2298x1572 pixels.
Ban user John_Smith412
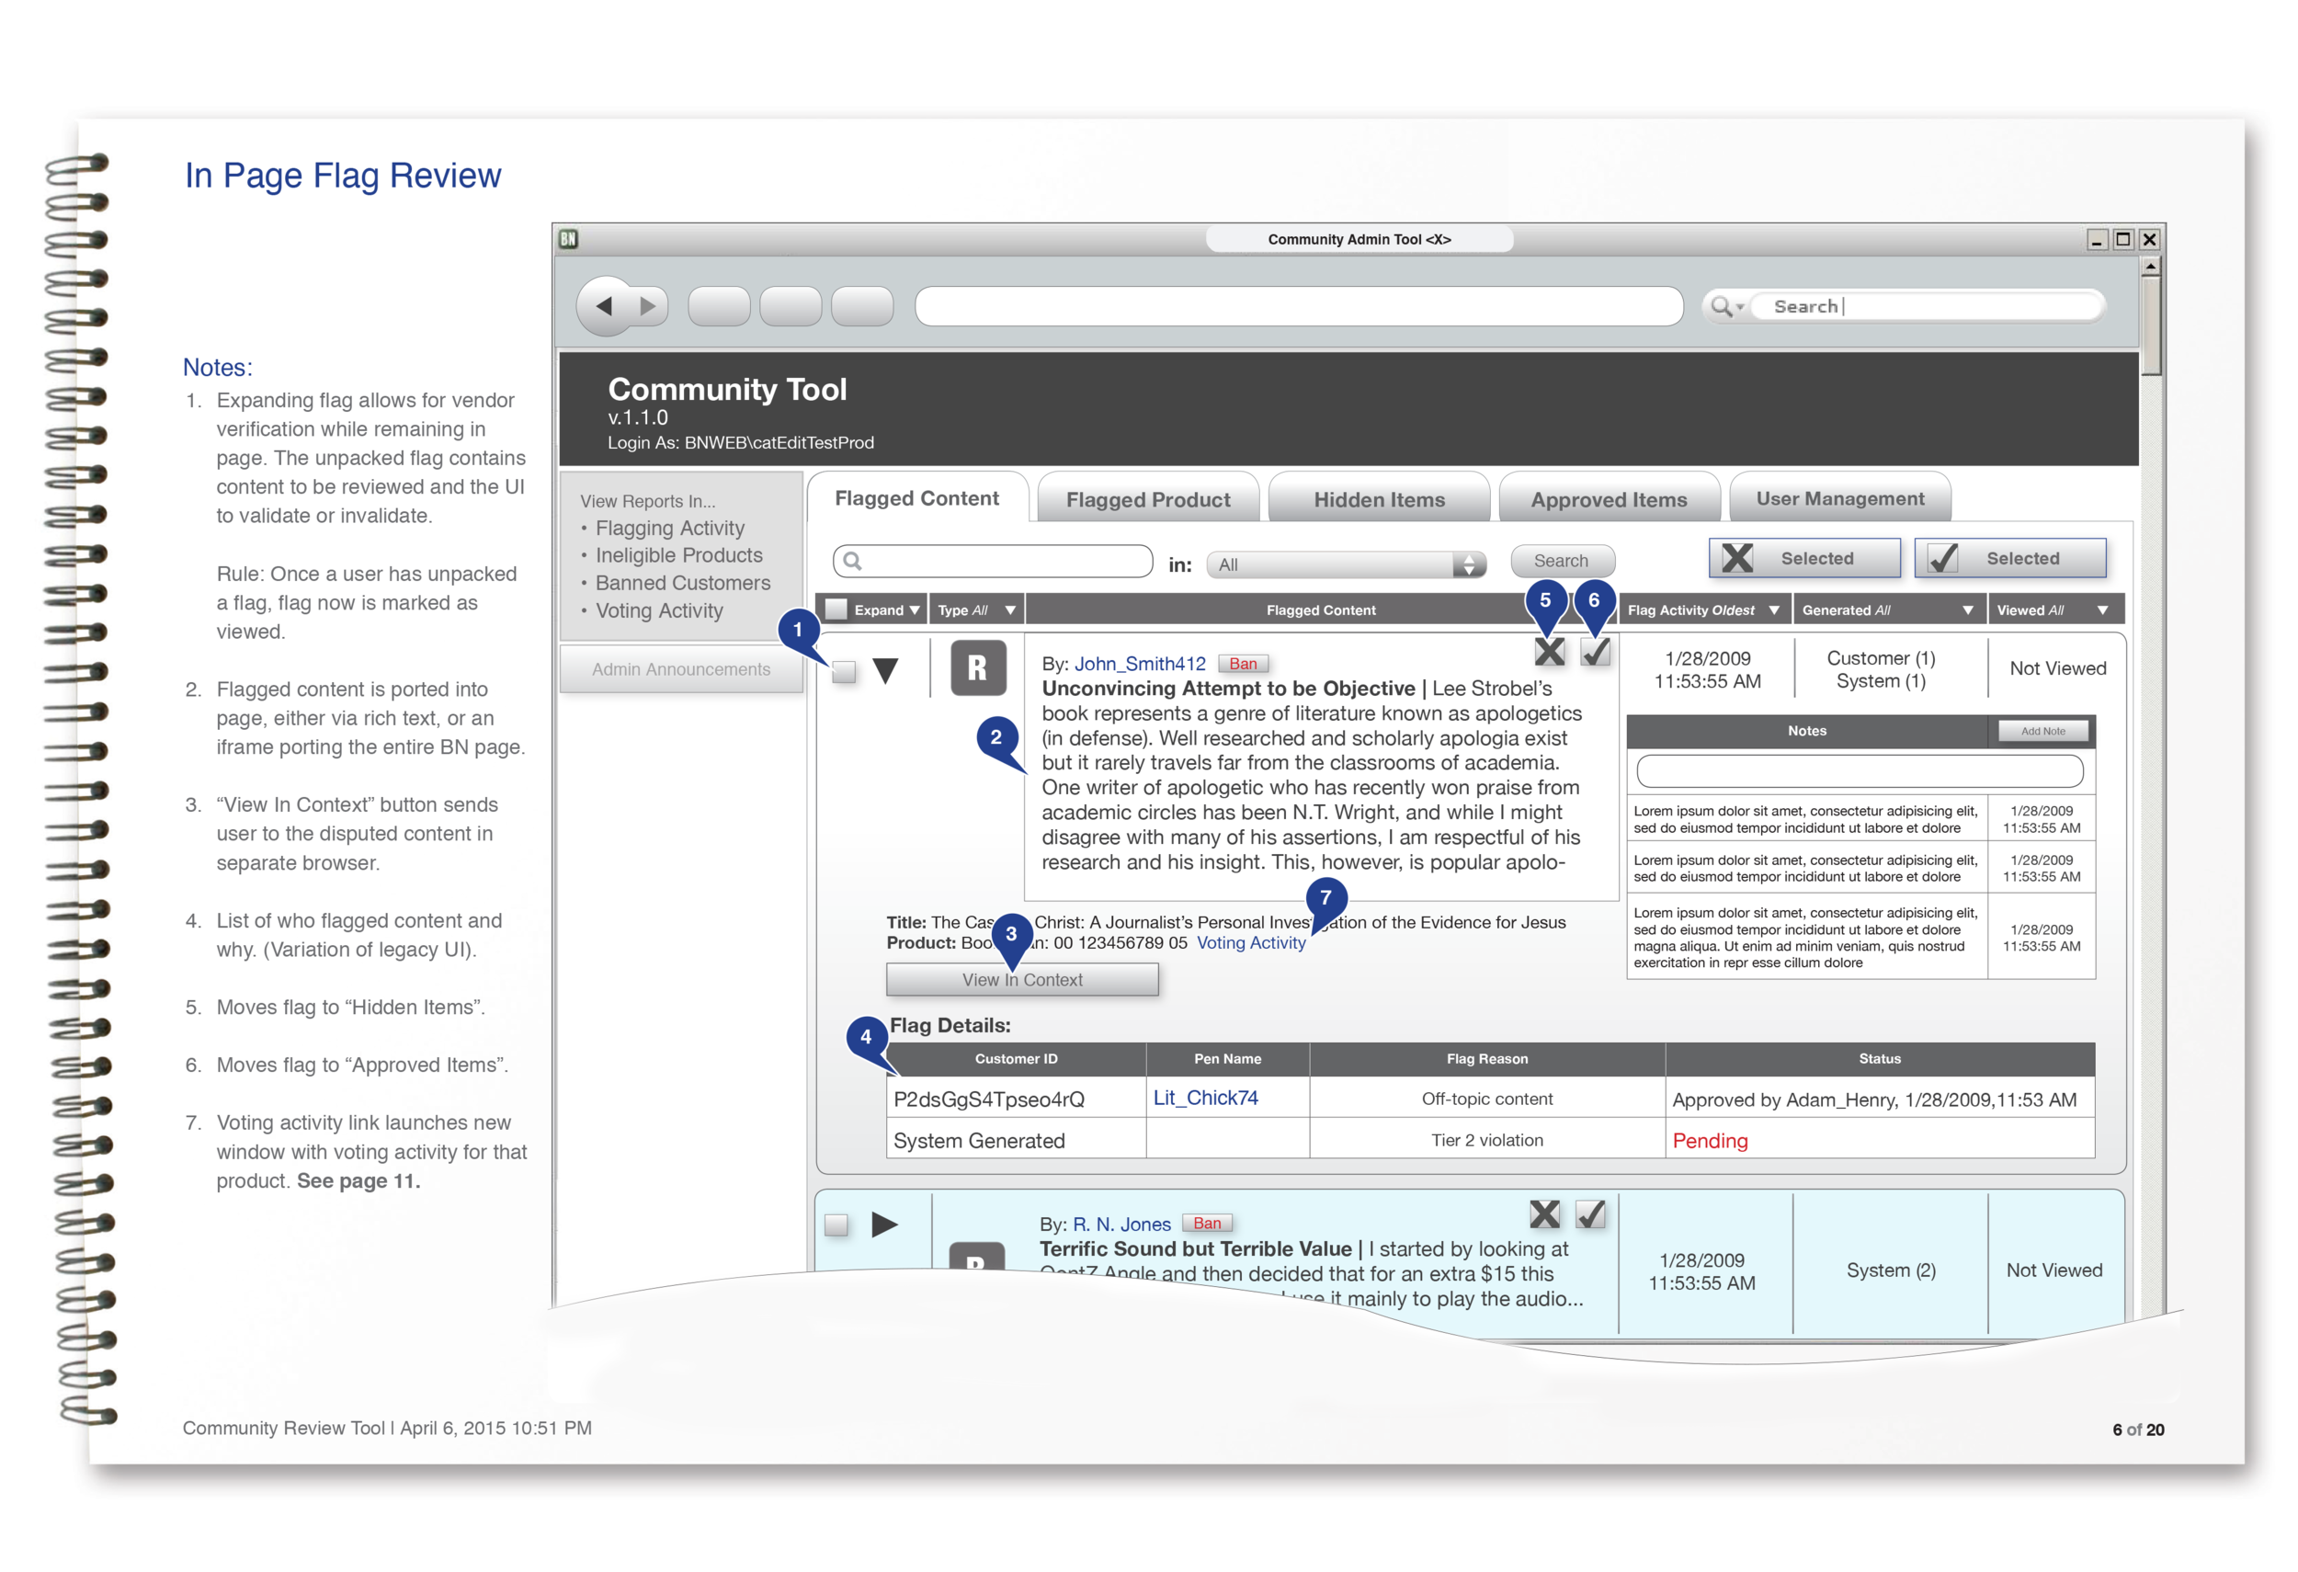tap(1243, 664)
